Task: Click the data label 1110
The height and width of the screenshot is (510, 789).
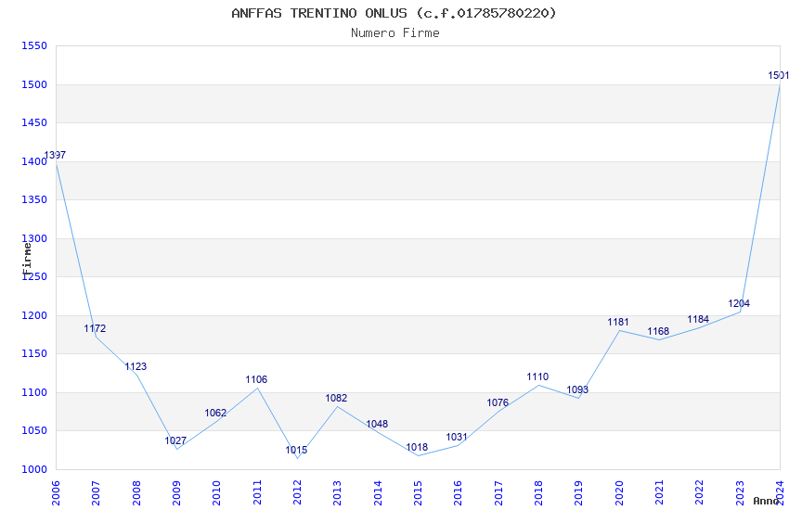Action: click(537, 376)
